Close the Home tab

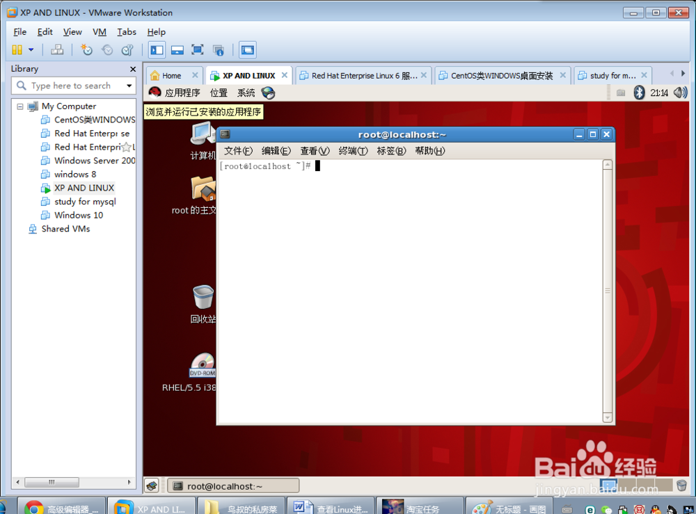tap(195, 75)
